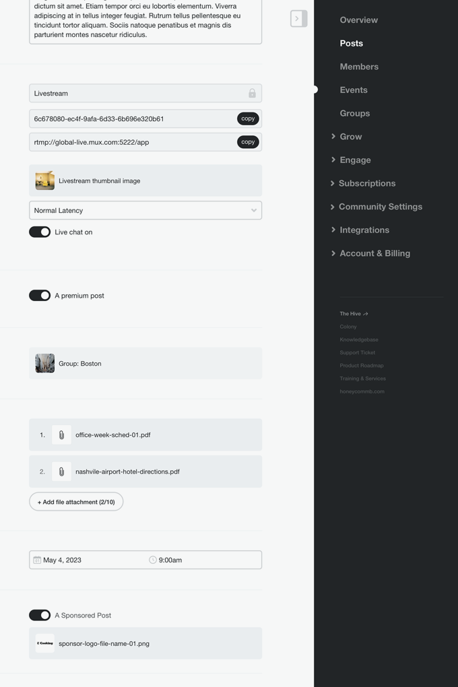Toggle off A Sponsored Post
Screen dimensions: 458x687
(40, 615)
